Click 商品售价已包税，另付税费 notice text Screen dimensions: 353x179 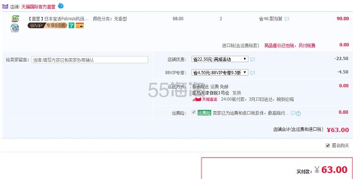point(290,46)
